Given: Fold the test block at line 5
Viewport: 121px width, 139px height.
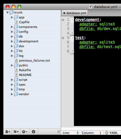Looking at the screenshot, I should 72,38.
